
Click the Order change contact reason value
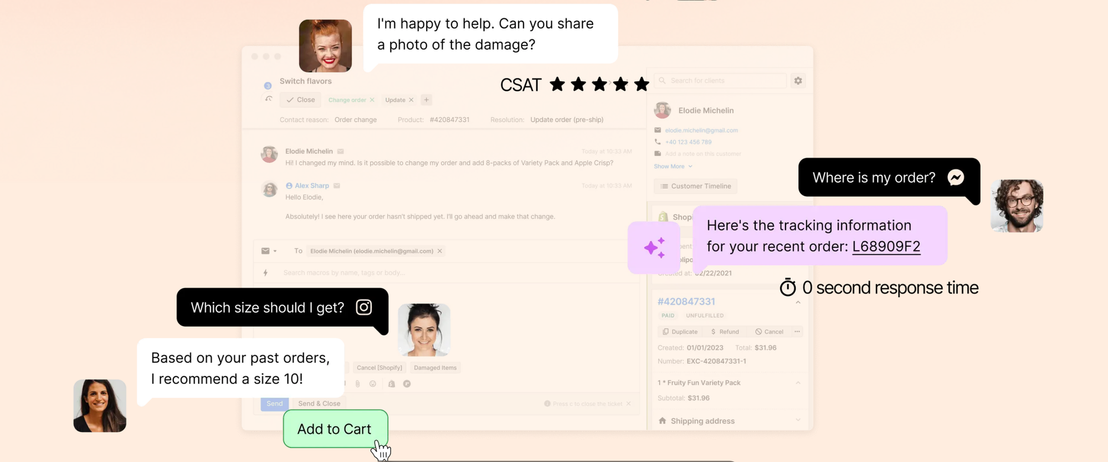[356, 120]
